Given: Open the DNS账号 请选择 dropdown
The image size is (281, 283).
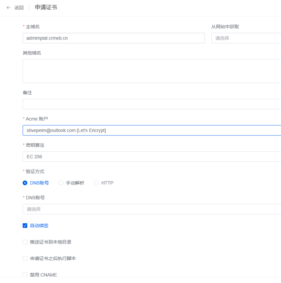Looking at the screenshot, I should coord(152,209).
